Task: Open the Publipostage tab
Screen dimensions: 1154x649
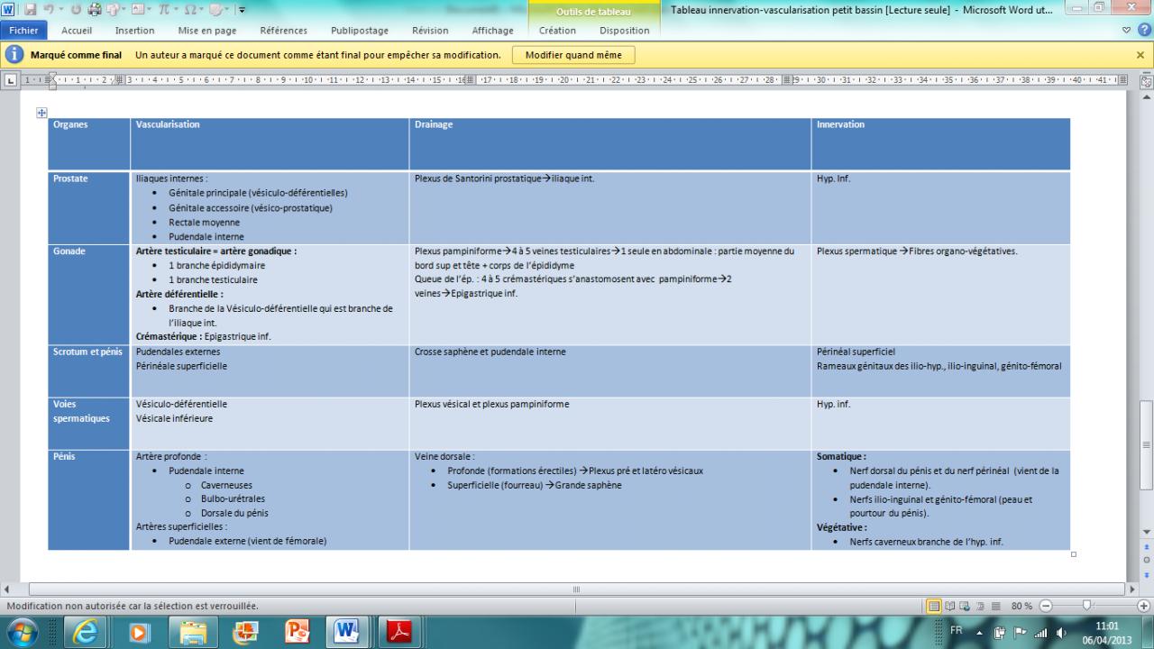Action: (x=360, y=31)
